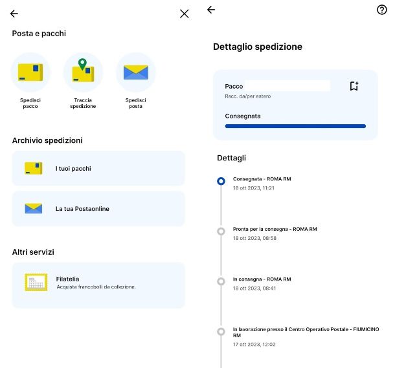The image size is (395, 368).
Task: Open Filatelia service card
Action: tap(98, 285)
